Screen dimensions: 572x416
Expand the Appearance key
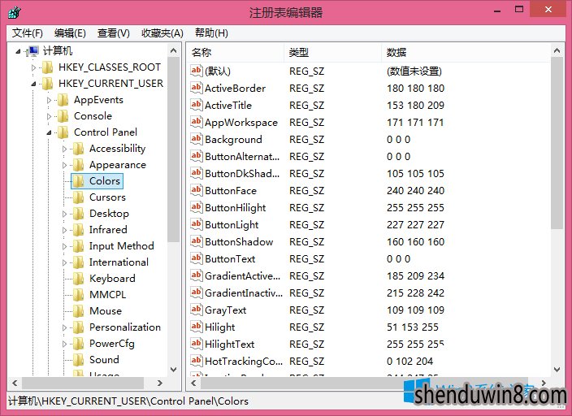coord(64,165)
